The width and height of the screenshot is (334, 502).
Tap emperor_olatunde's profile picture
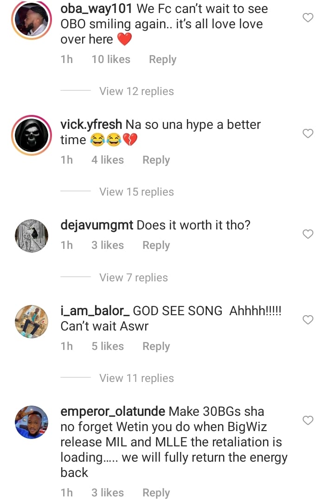(x=32, y=422)
